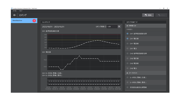This screenshot has height=100, width=180.
Task: Click the CH1 電流値 row label
Action: [x=134, y=44]
